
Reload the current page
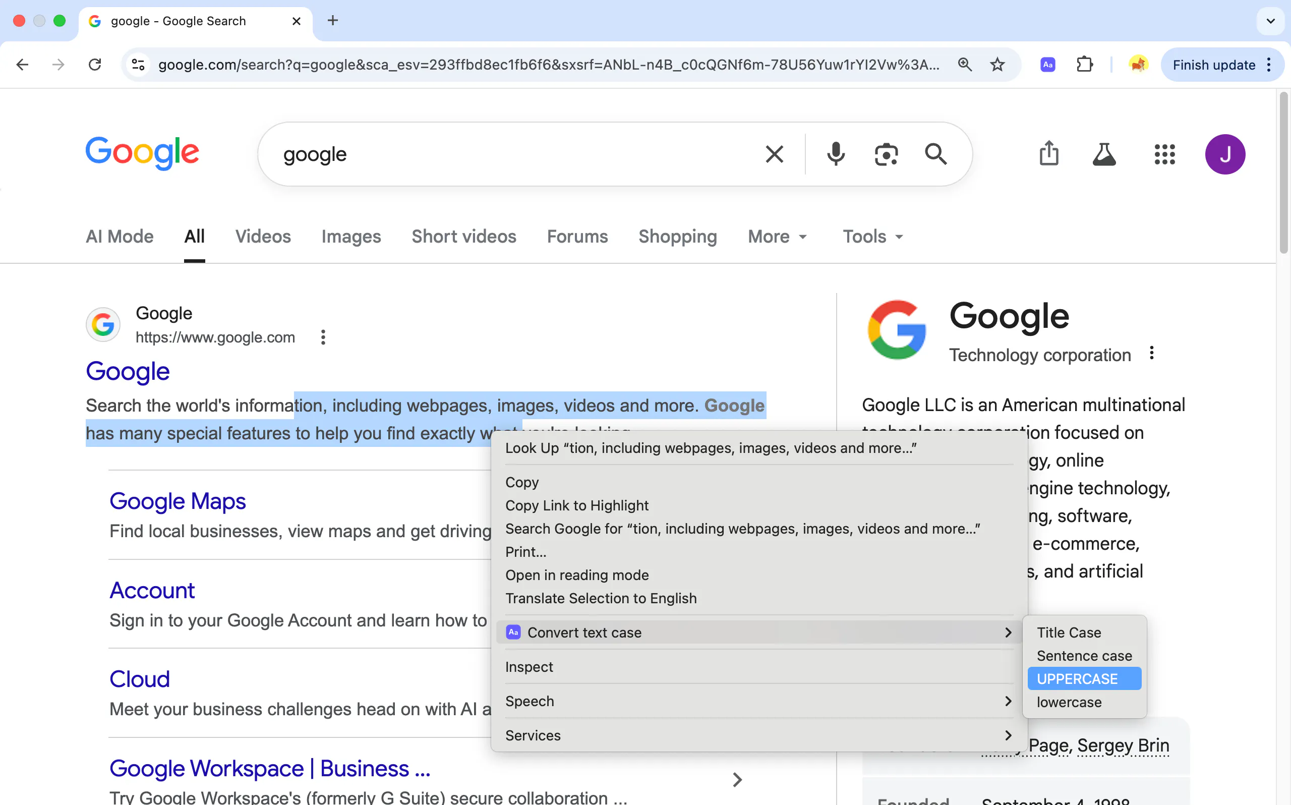pos(95,65)
